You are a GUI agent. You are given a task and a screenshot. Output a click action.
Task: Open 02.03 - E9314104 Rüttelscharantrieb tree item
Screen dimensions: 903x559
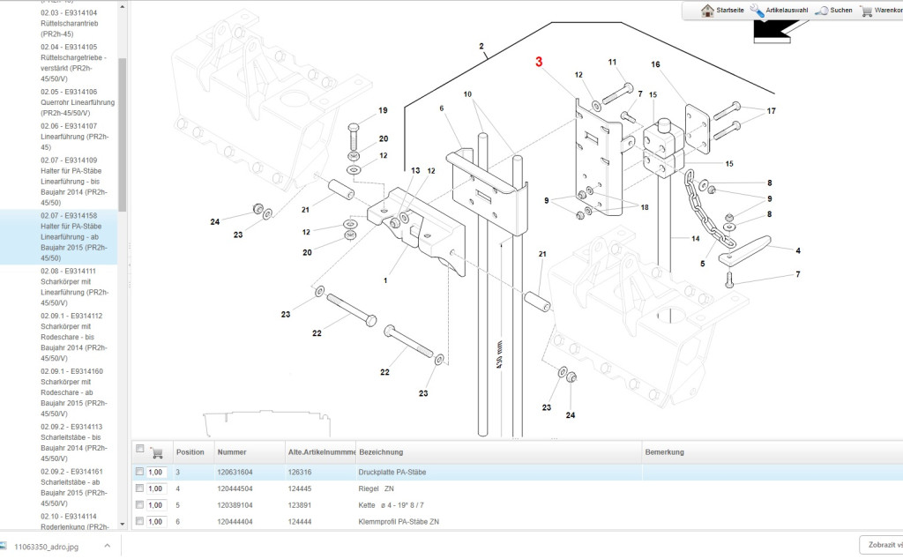[x=69, y=24]
